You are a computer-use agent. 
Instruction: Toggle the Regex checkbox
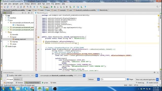click(128, 79)
